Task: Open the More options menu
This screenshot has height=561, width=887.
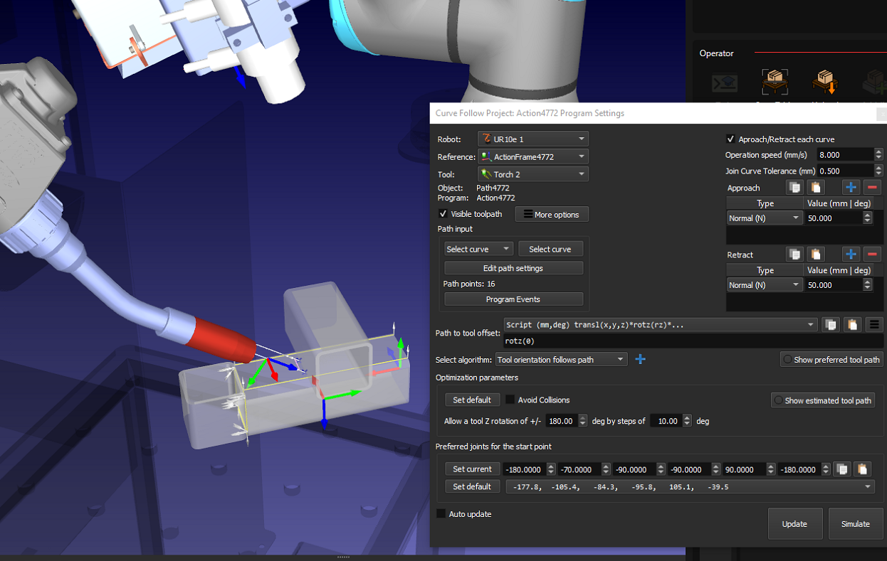Action: 552,215
